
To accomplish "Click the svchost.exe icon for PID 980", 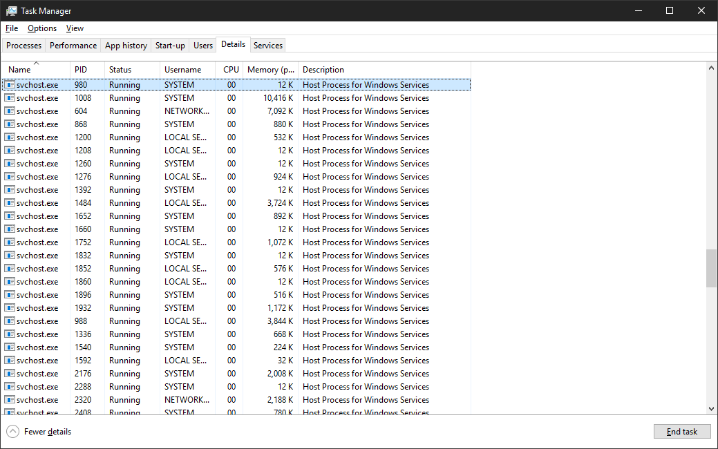I will click(x=10, y=85).
